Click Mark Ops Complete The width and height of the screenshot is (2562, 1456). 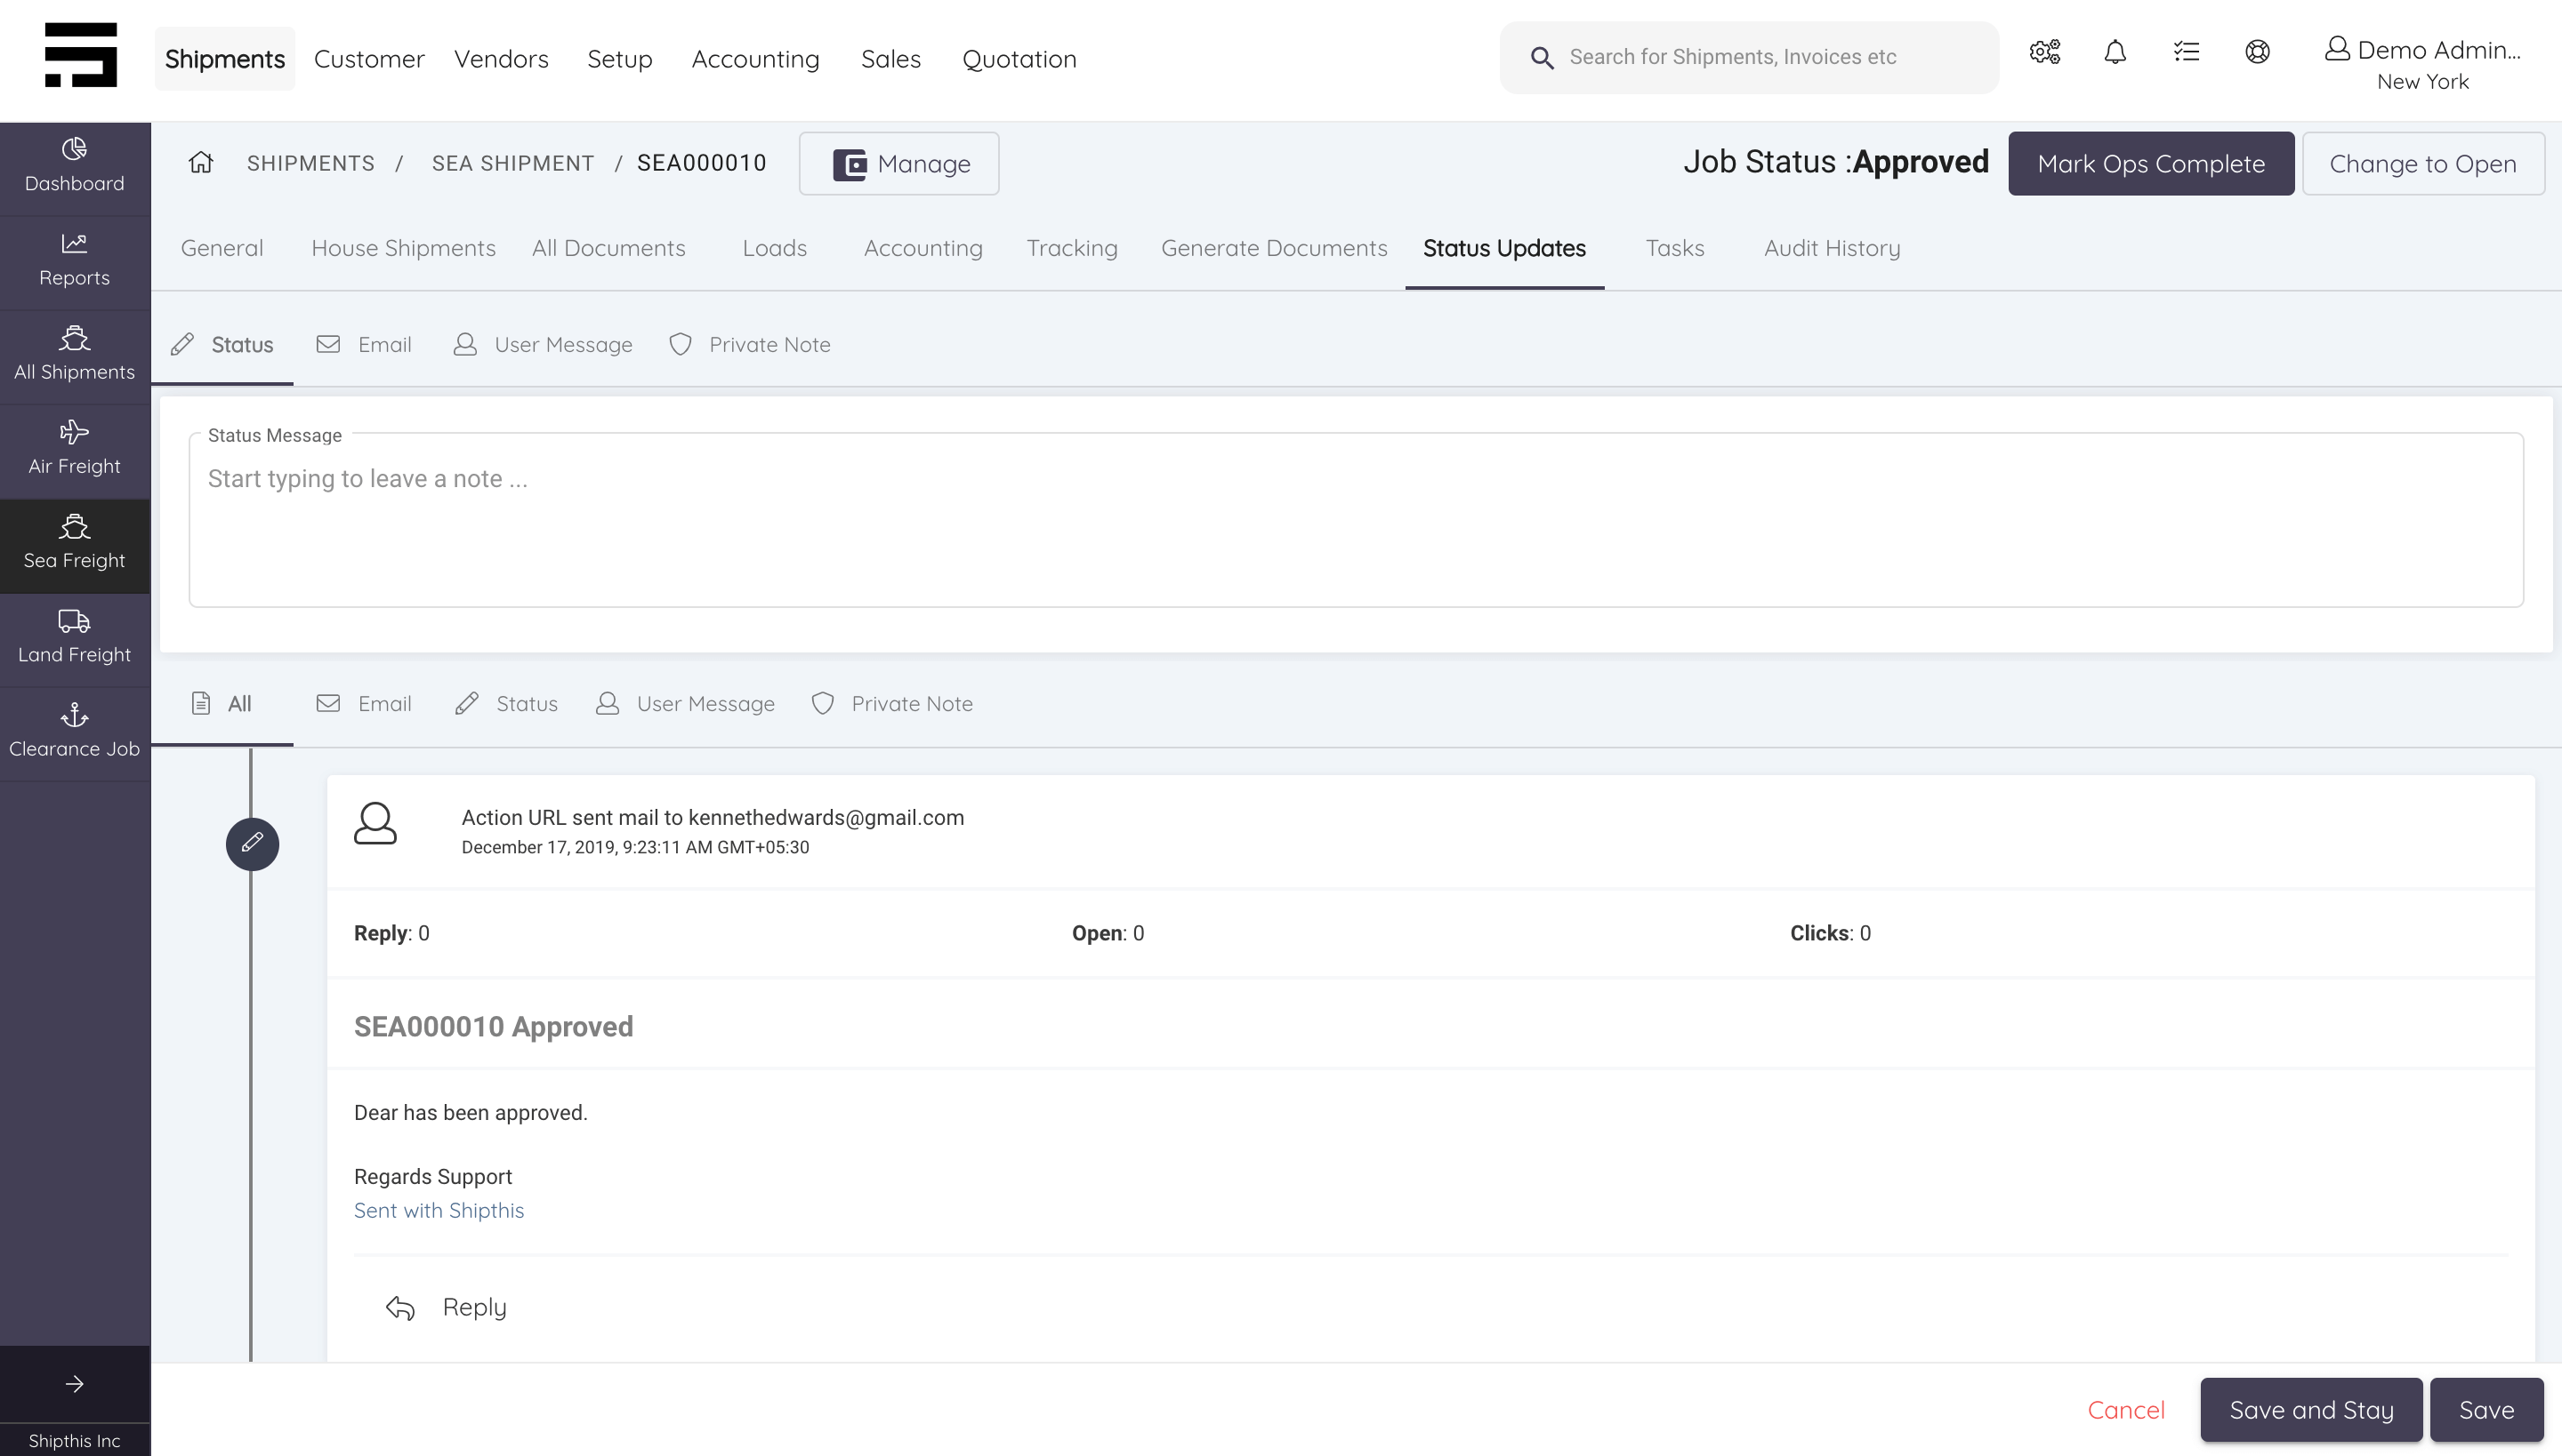click(2152, 163)
